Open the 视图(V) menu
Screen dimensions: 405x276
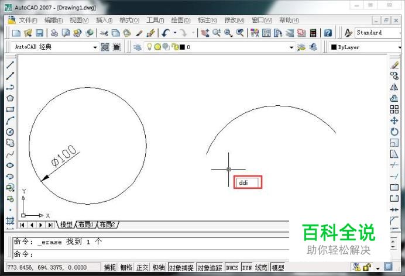coord(79,20)
